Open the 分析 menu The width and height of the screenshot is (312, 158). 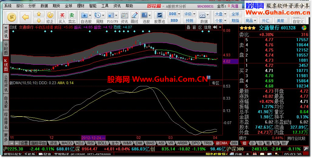pos(32,6)
